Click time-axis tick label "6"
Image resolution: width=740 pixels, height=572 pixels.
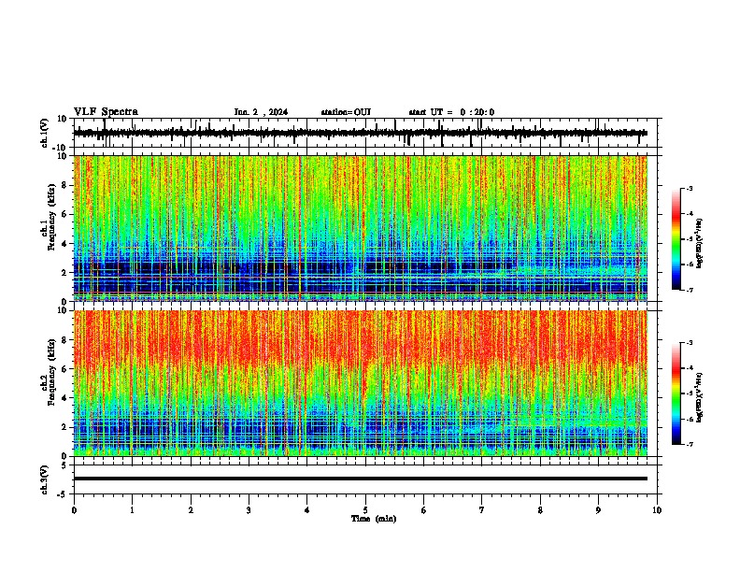coord(423,510)
